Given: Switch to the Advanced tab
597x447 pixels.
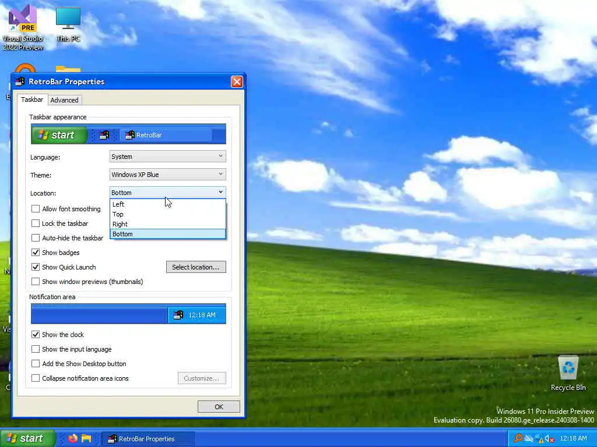Looking at the screenshot, I should 64,100.
